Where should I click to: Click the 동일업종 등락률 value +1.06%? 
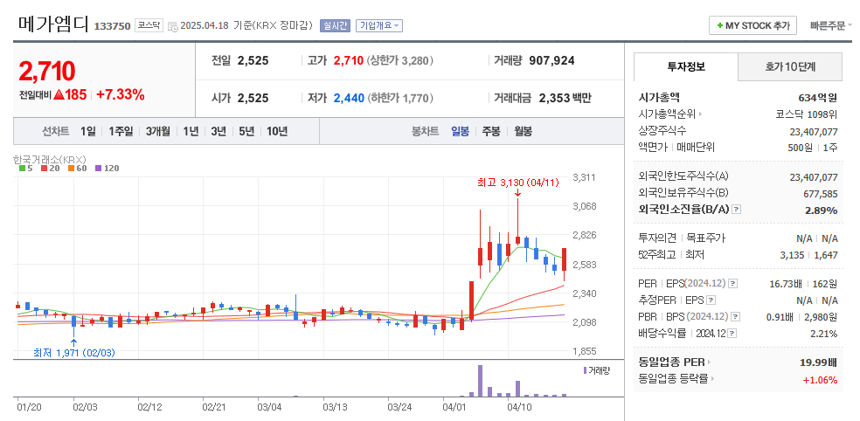pyautogui.click(x=820, y=379)
